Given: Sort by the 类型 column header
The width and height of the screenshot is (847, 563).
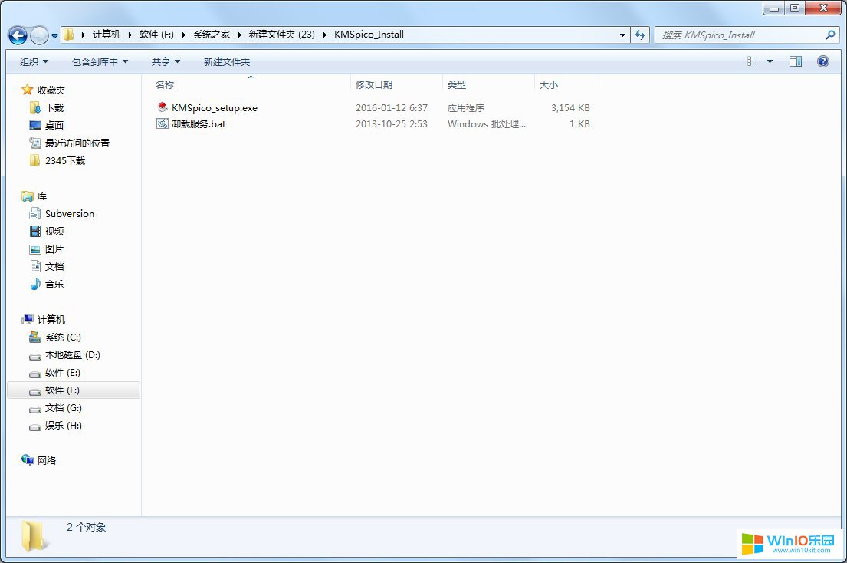Looking at the screenshot, I should [x=456, y=85].
